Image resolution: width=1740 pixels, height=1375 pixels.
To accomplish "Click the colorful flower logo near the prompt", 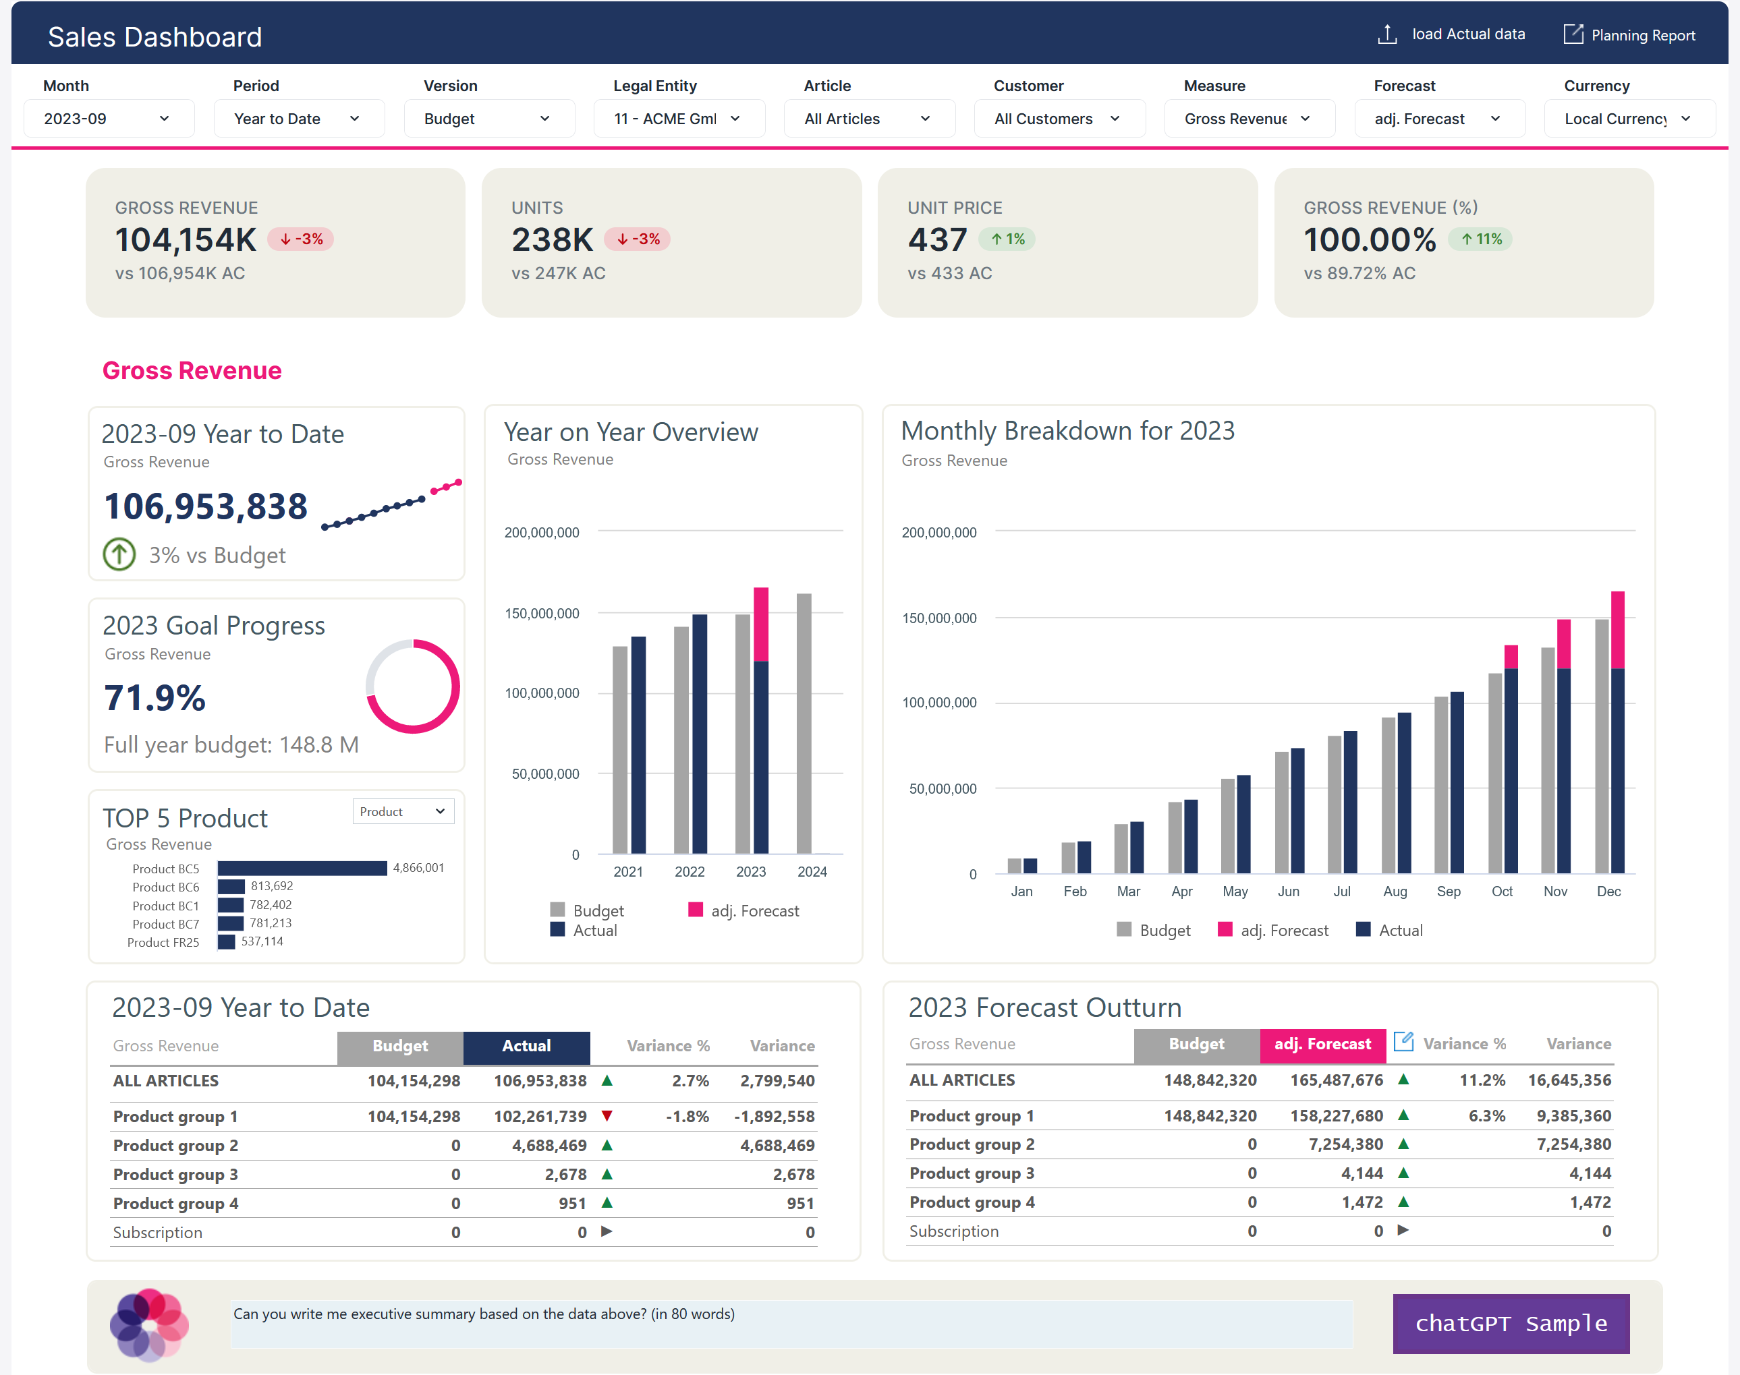I will click(149, 1324).
